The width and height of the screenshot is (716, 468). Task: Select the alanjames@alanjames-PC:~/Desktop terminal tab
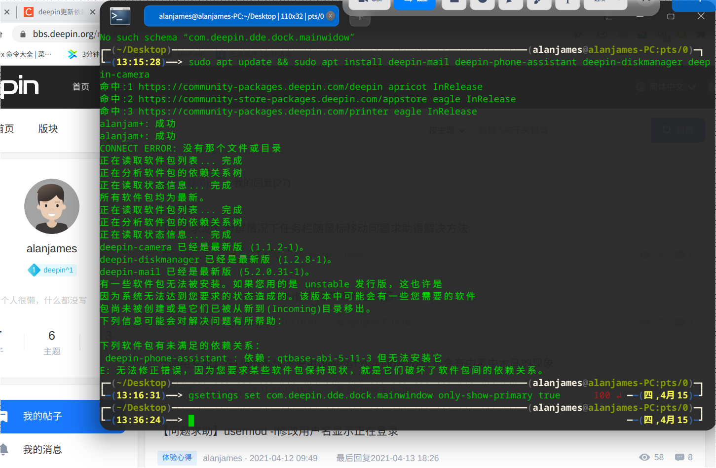[241, 16]
